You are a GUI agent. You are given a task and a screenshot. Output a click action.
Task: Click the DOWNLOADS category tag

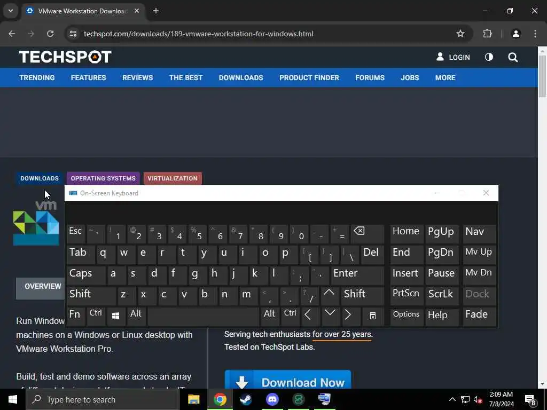click(40, 178)
